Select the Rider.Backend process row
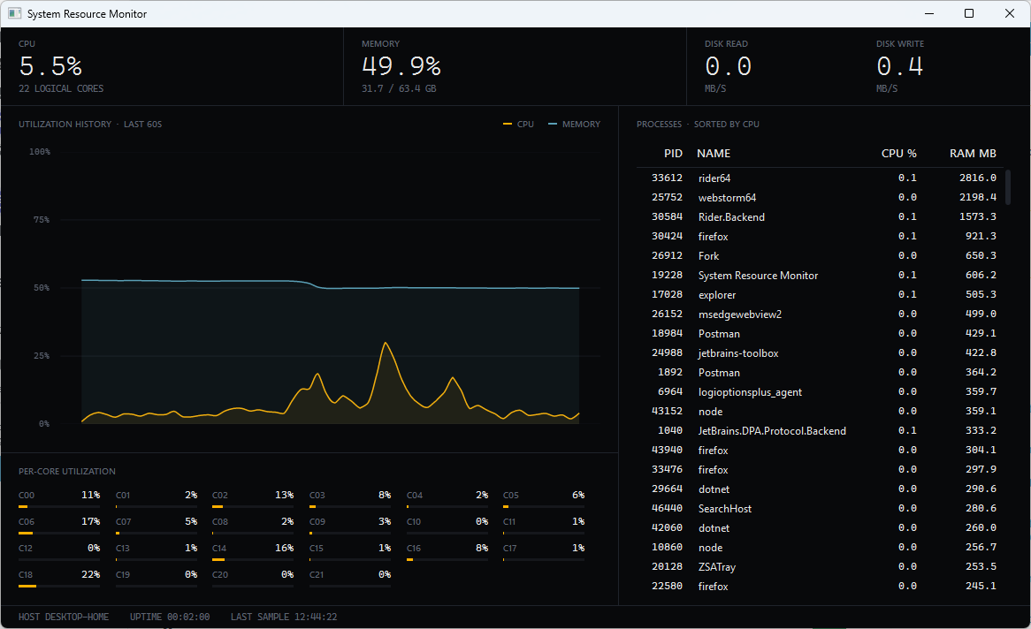The height and width of the screenshot is (629, 1031). [821, 217]
